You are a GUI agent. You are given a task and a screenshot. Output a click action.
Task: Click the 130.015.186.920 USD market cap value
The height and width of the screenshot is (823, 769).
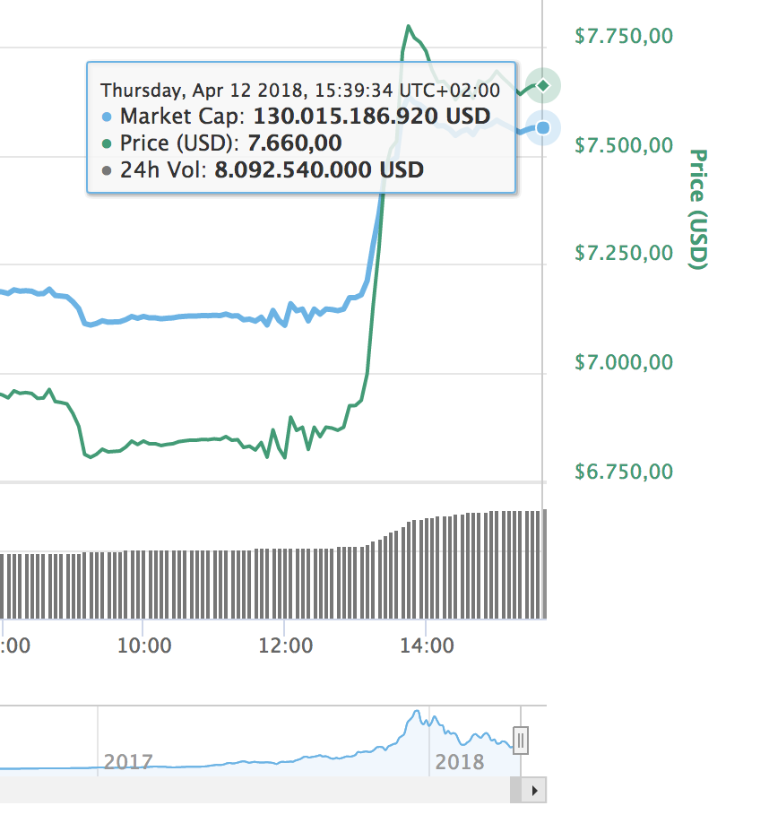(371, 117)
